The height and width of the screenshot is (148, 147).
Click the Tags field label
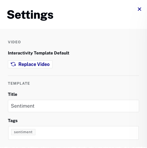point(13,121)
